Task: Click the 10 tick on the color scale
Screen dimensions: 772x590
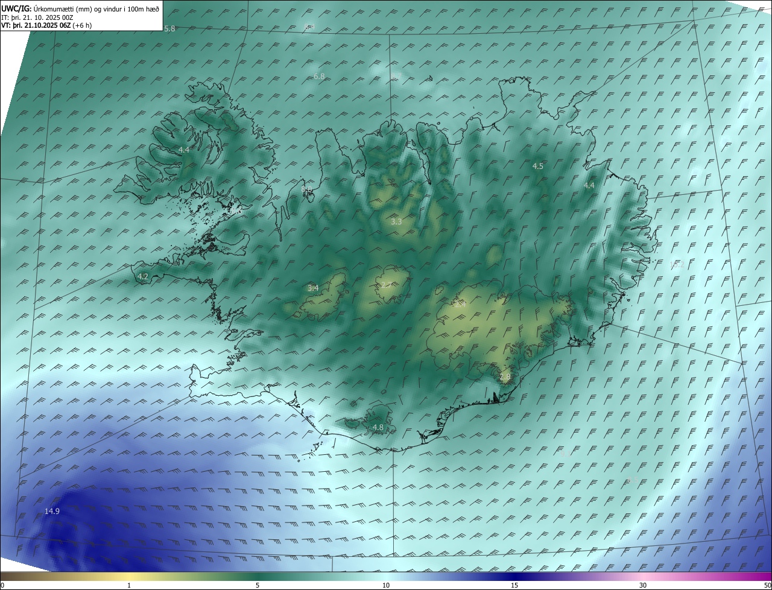Action: (386, 585)
